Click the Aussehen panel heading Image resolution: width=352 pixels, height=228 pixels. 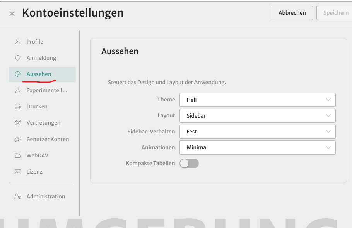point(120,51)
